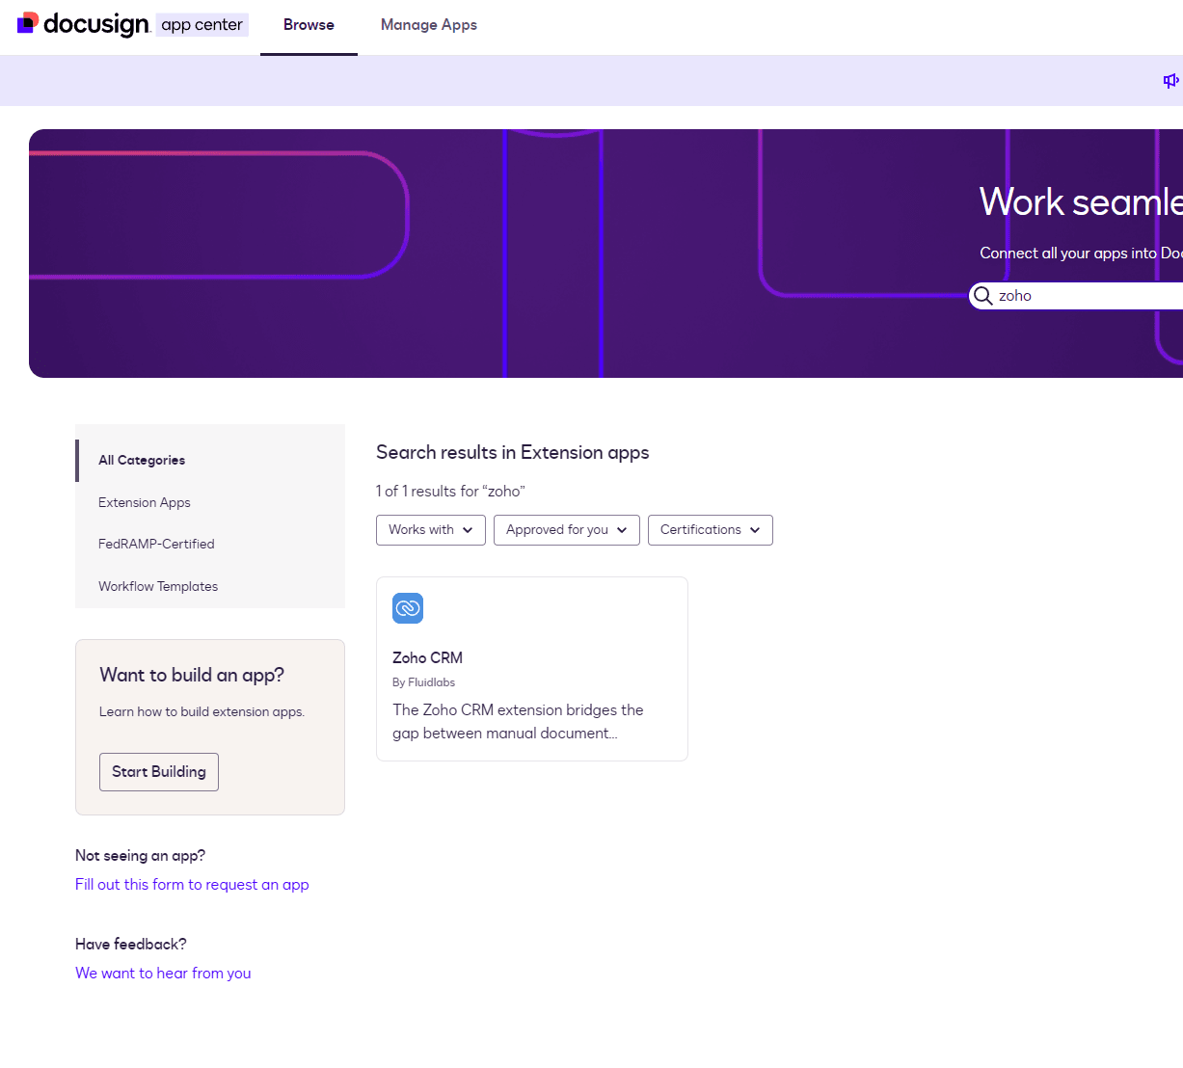Filter by the FedRAMP-Certified category

(x=156, y=544)
